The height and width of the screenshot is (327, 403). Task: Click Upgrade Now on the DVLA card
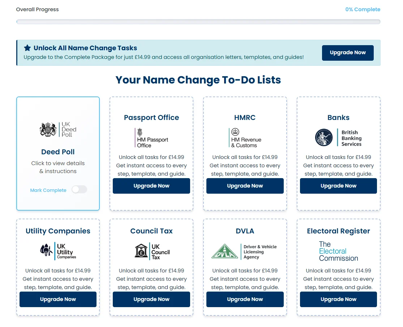click(x=245, y=299)
